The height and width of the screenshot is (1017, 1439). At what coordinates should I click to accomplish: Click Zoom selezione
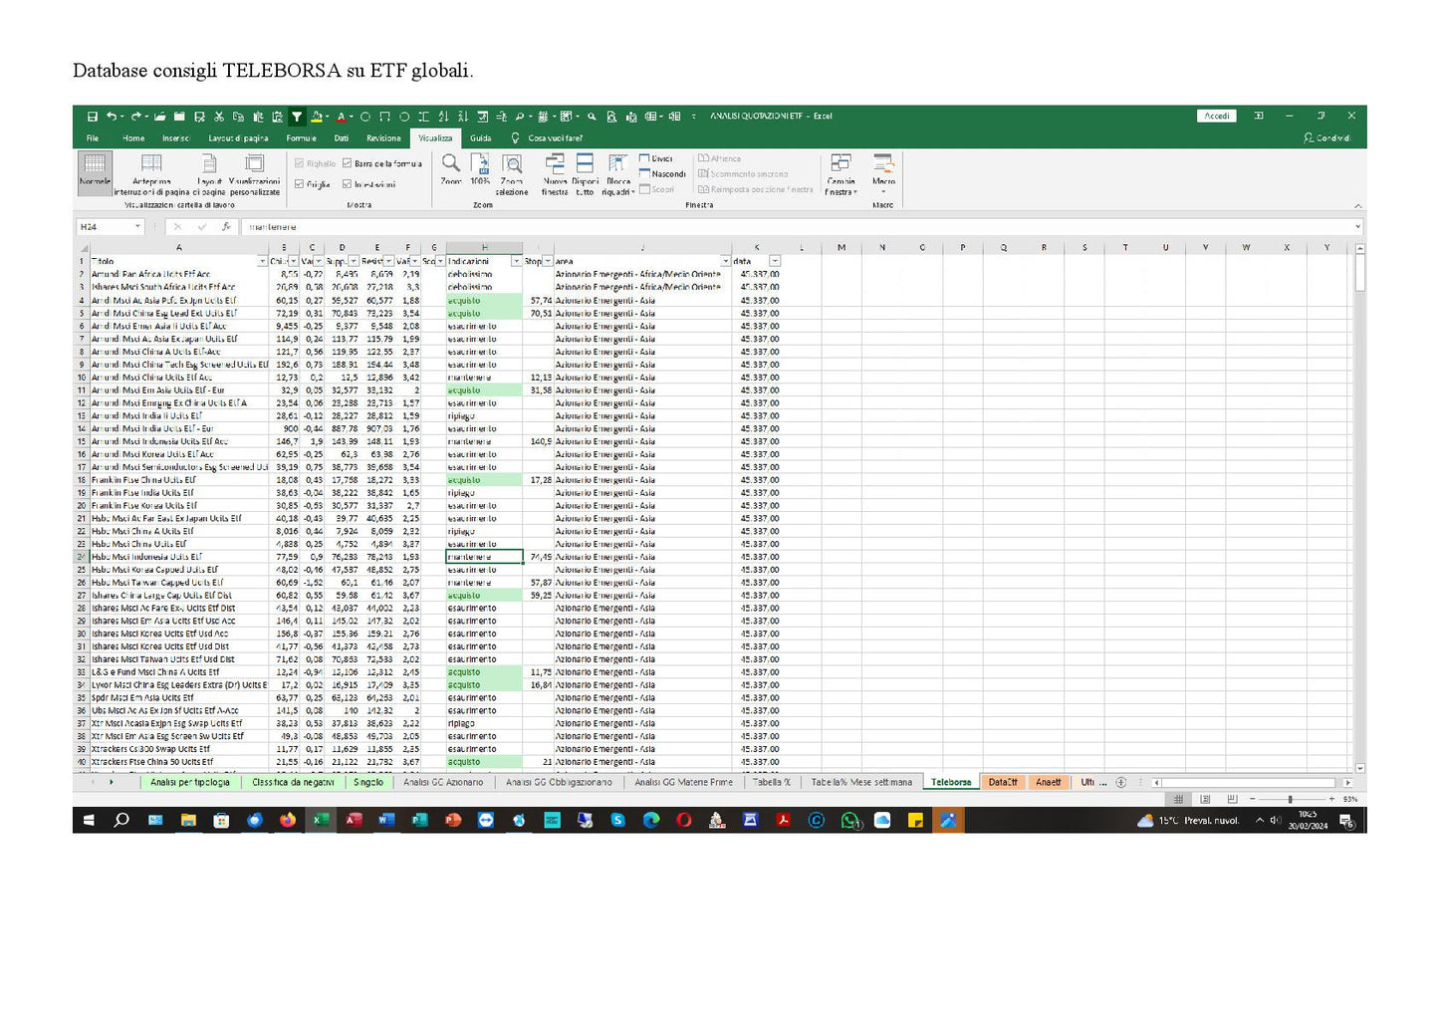(512, 174)
